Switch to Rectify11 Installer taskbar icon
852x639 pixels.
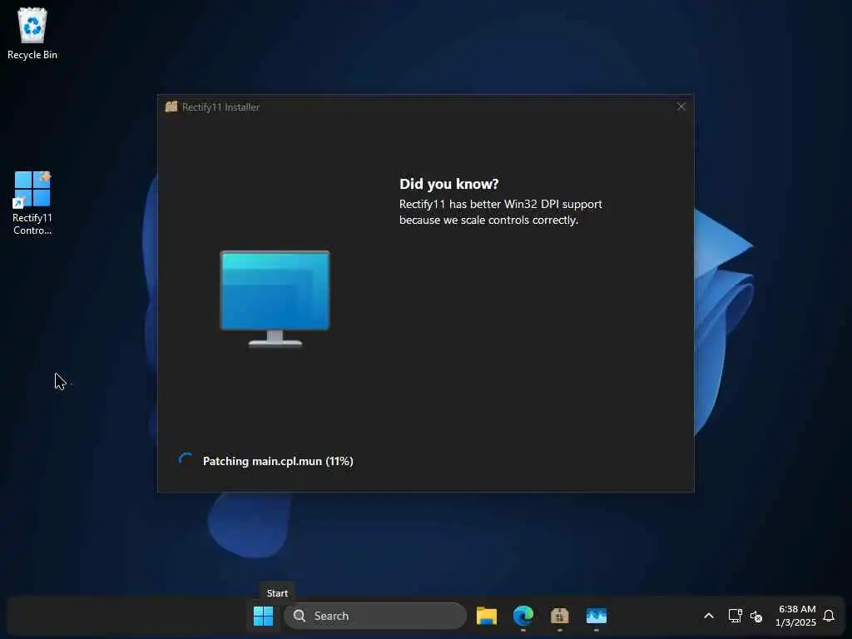coord(559,616)
